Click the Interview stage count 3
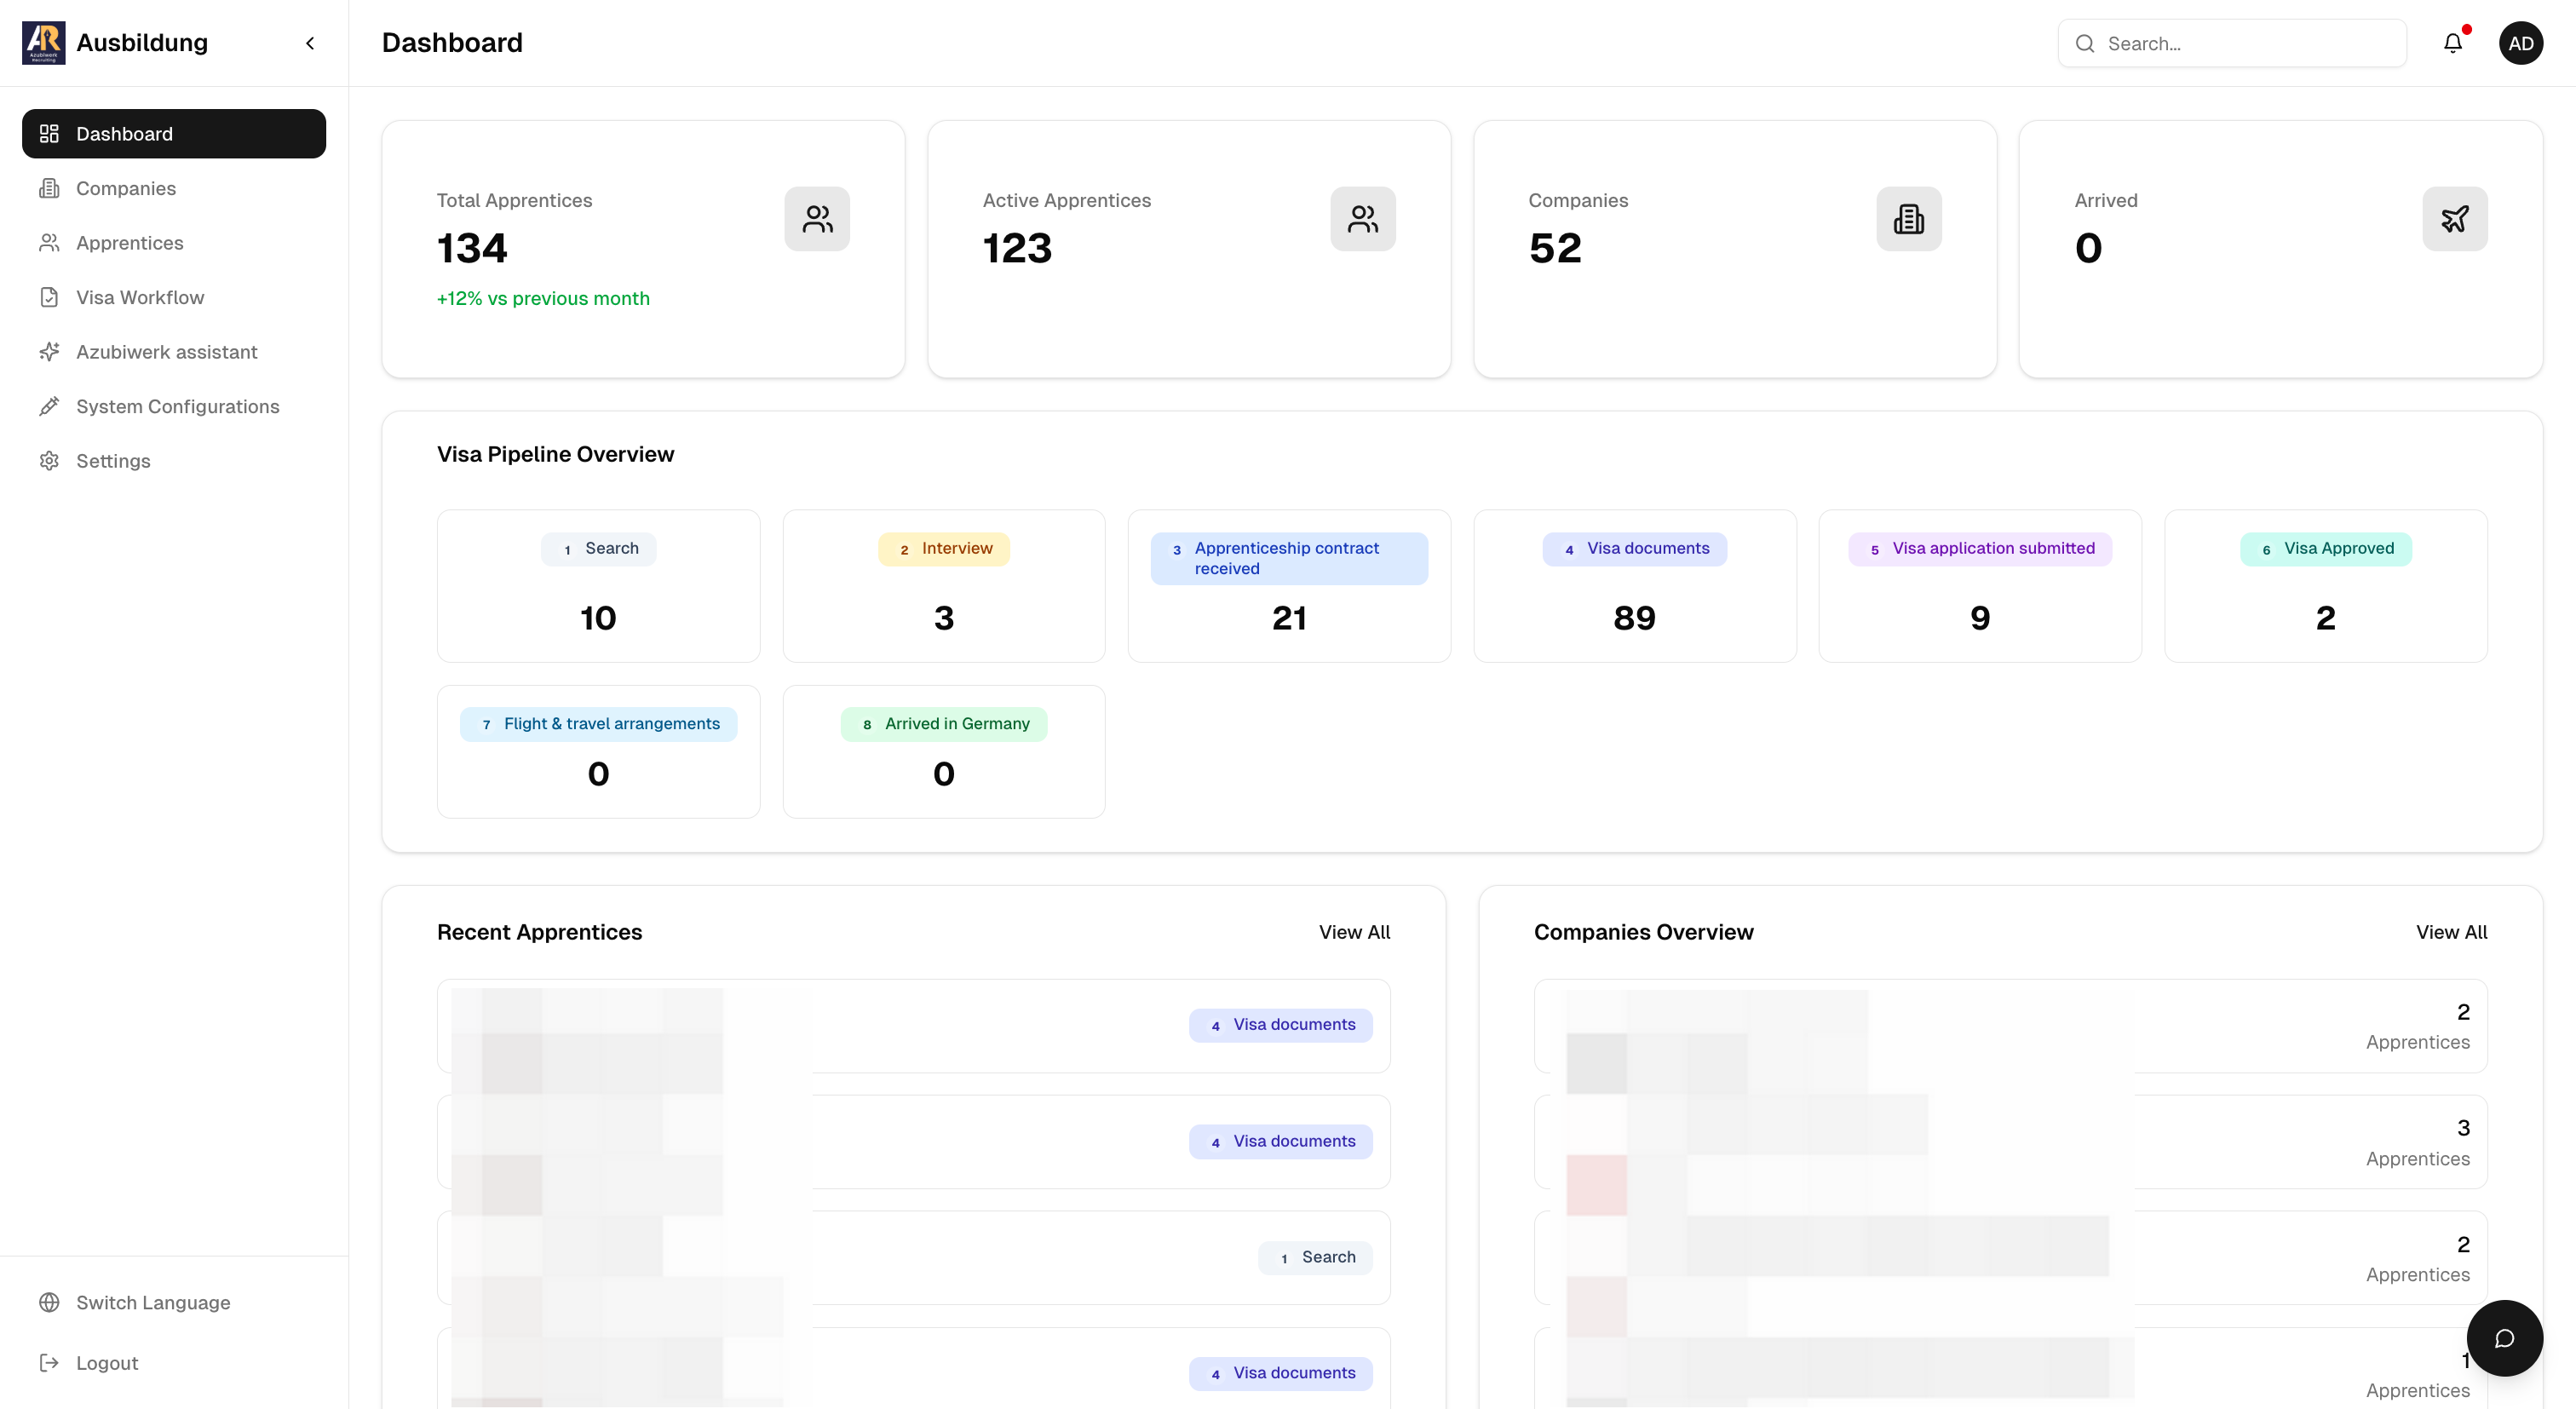This screenshot has height=1409, width=2576. (x=944, y=618)
